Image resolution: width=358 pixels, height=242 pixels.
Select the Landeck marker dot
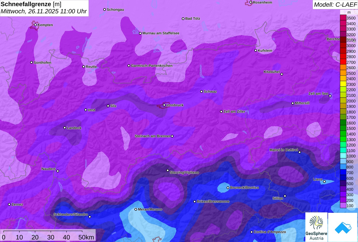pos(65,128)
